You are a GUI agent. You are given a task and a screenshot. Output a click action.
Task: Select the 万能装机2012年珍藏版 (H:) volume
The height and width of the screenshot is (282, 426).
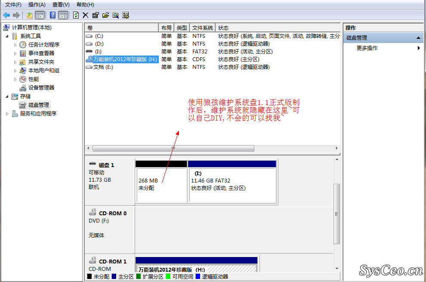(x=122, y=59)
